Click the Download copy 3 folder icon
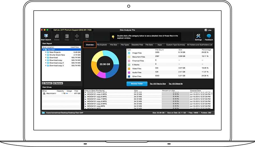 (48, 66)
